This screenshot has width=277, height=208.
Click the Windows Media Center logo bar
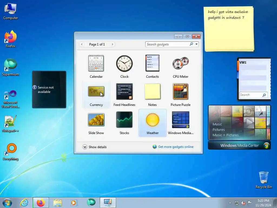239,145
